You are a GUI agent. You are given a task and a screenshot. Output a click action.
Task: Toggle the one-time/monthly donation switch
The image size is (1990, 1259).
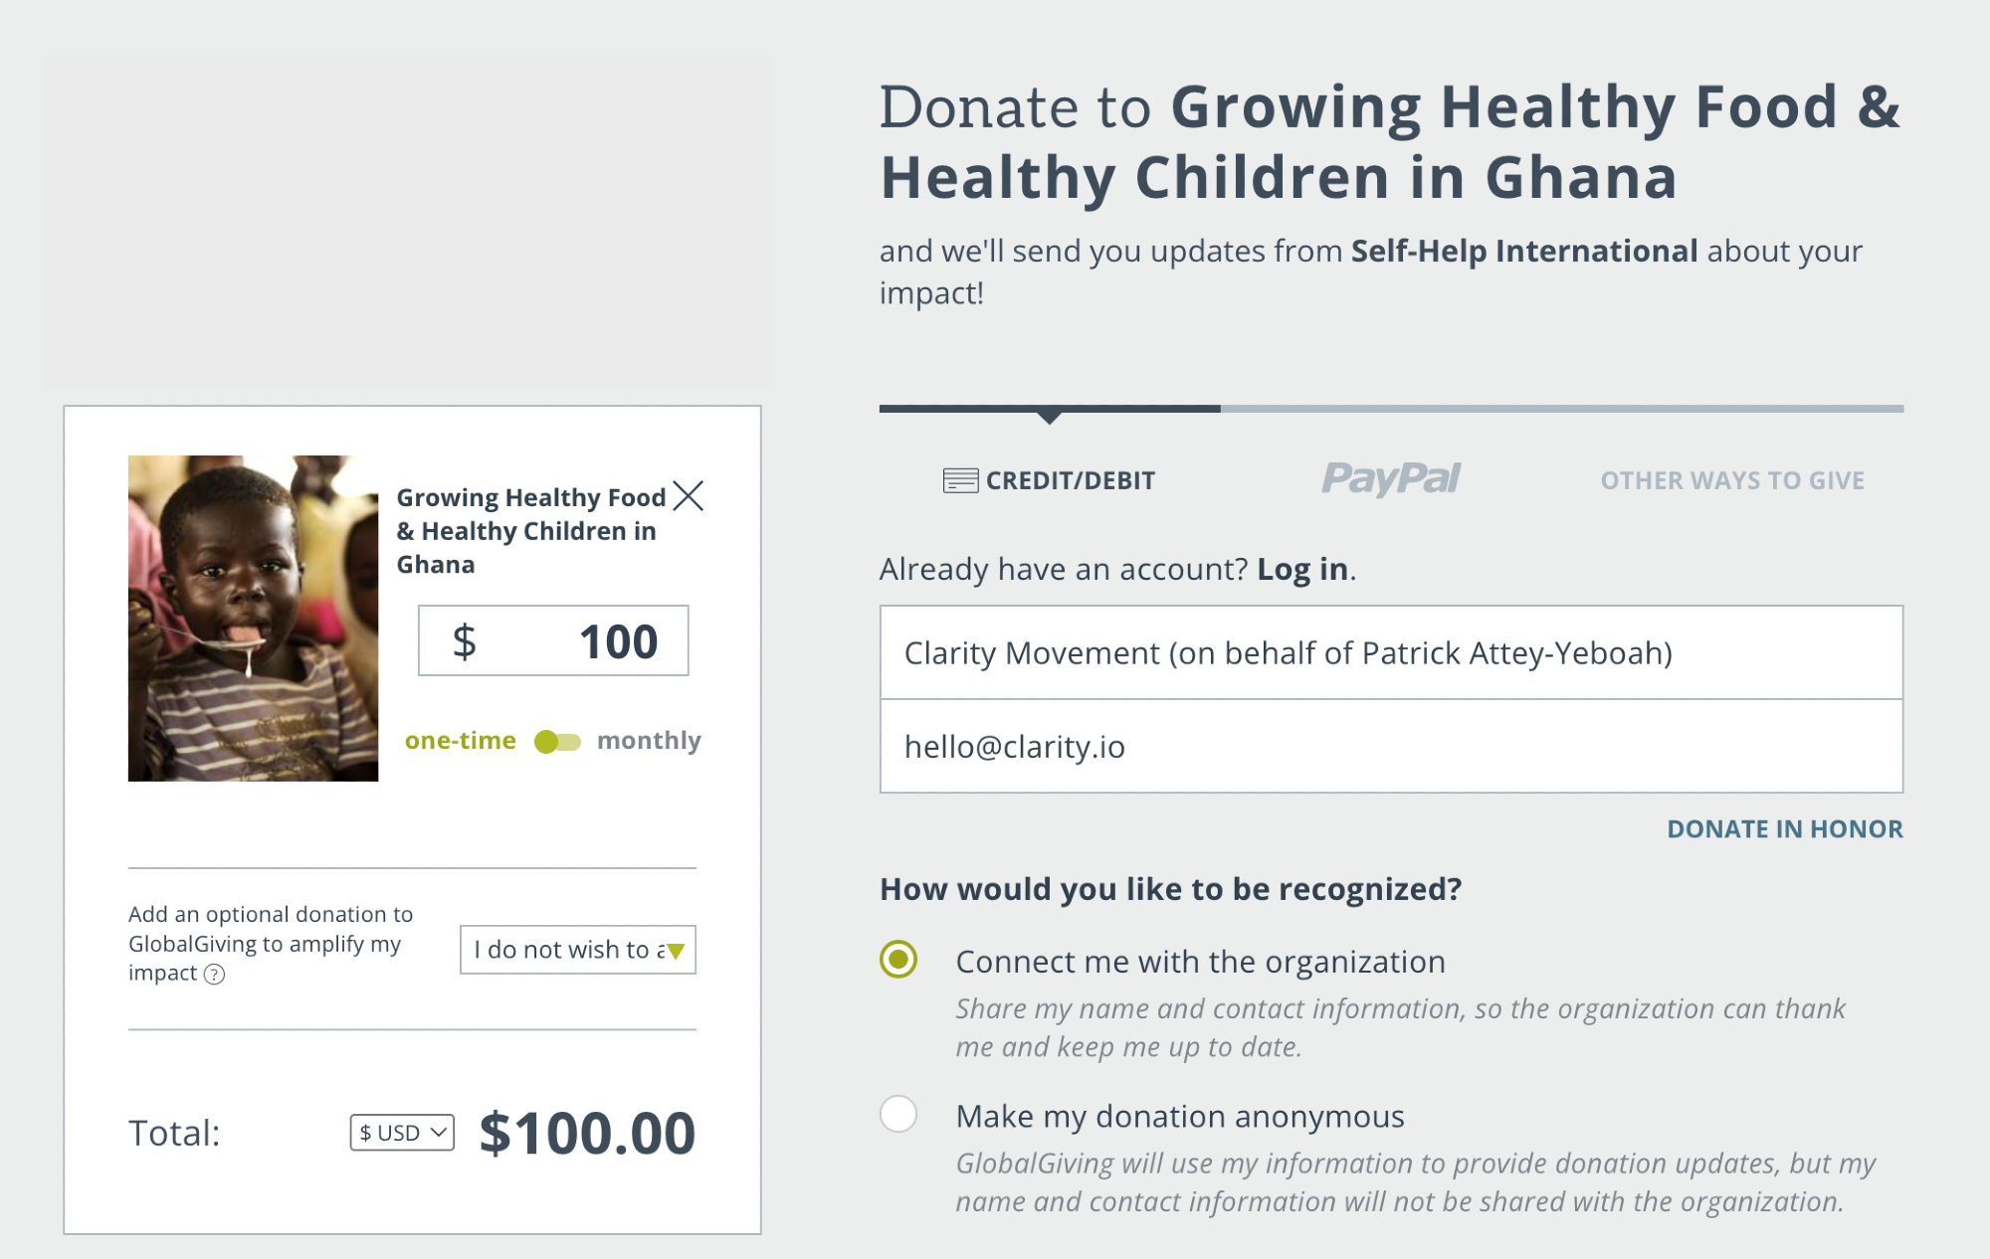coord(557,742)
